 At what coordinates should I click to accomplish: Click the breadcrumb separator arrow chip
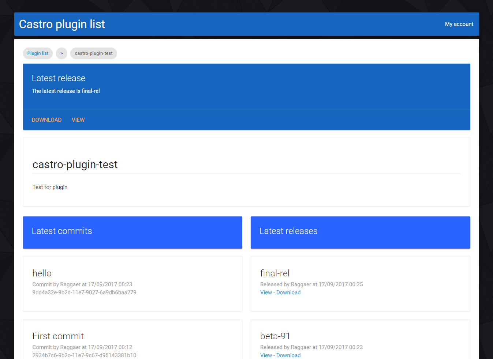pos(61,53)
